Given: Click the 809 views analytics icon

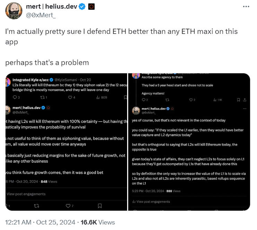Looking at the screenshot, I should pyautogui.click(x=98, y=97).
